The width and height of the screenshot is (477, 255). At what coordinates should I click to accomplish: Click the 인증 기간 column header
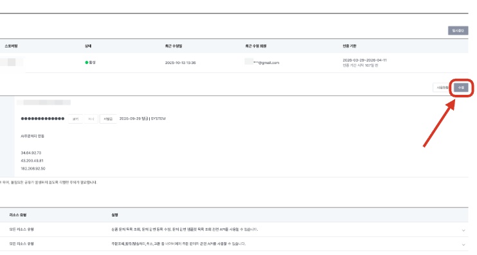(350, 46)
